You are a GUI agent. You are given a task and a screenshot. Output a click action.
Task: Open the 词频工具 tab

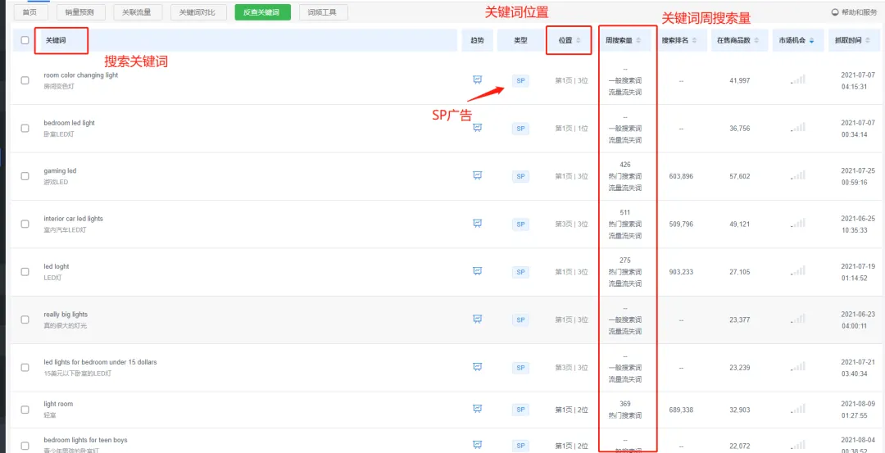coord(324,12)
